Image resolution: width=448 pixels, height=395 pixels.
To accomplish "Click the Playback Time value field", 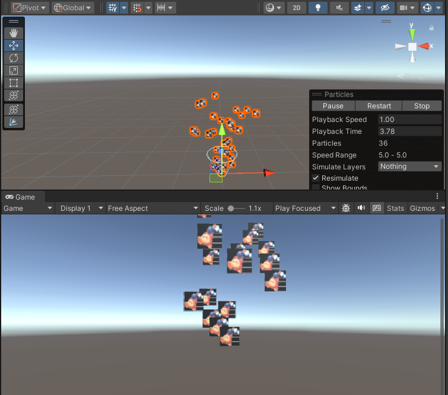I will point(409,131).
